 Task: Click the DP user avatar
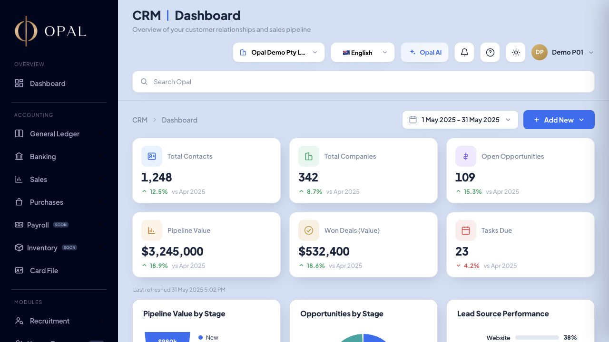point(540,52)
